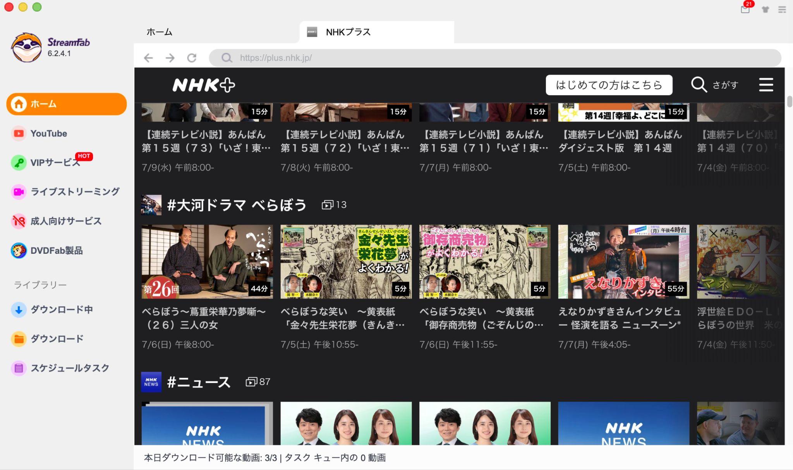Open あんぱん ダイジェスト版 第14週 title
This screenshot has height=470, width=793.
point(620,141)
